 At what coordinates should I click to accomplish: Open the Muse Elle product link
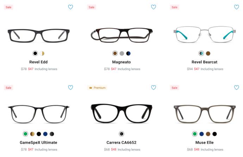[x=204, y=143]
